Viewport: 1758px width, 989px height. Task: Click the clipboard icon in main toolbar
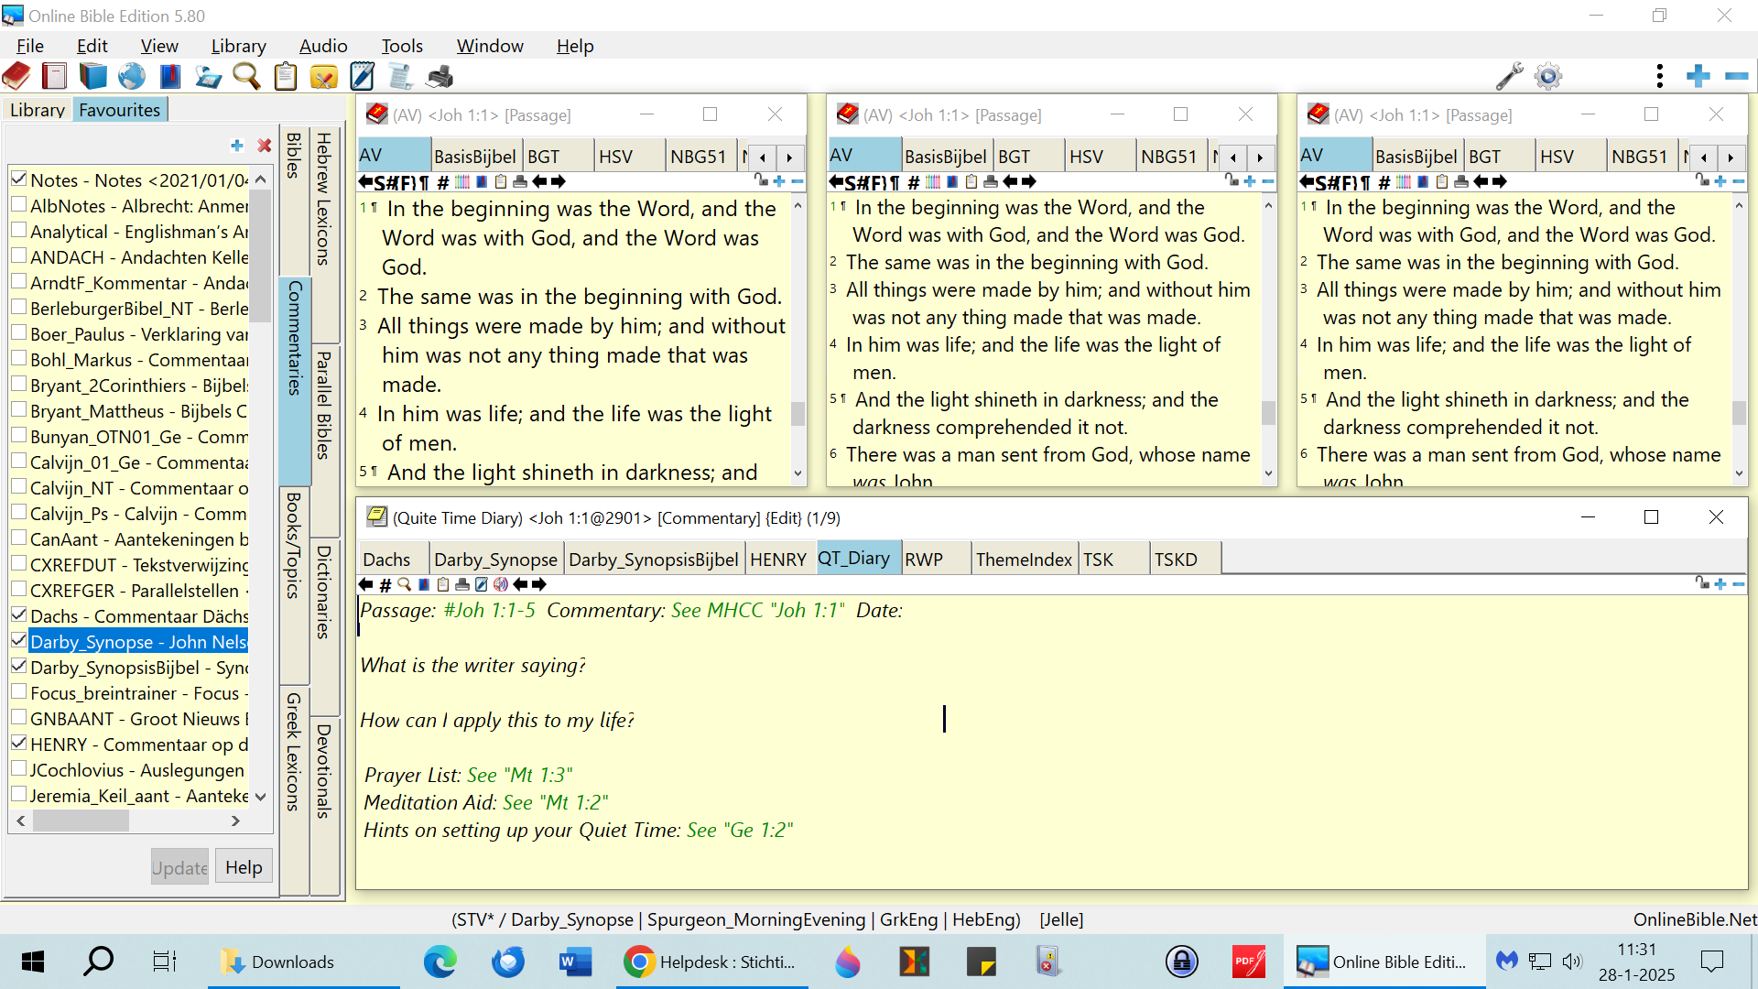click(286, 77)
